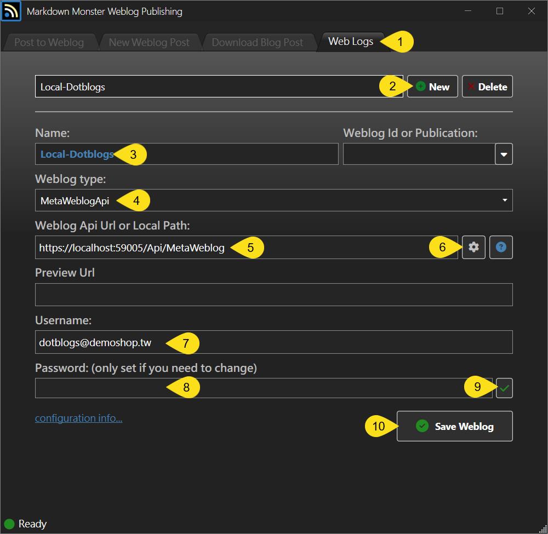Delete the selected weblog

point(487,87)
